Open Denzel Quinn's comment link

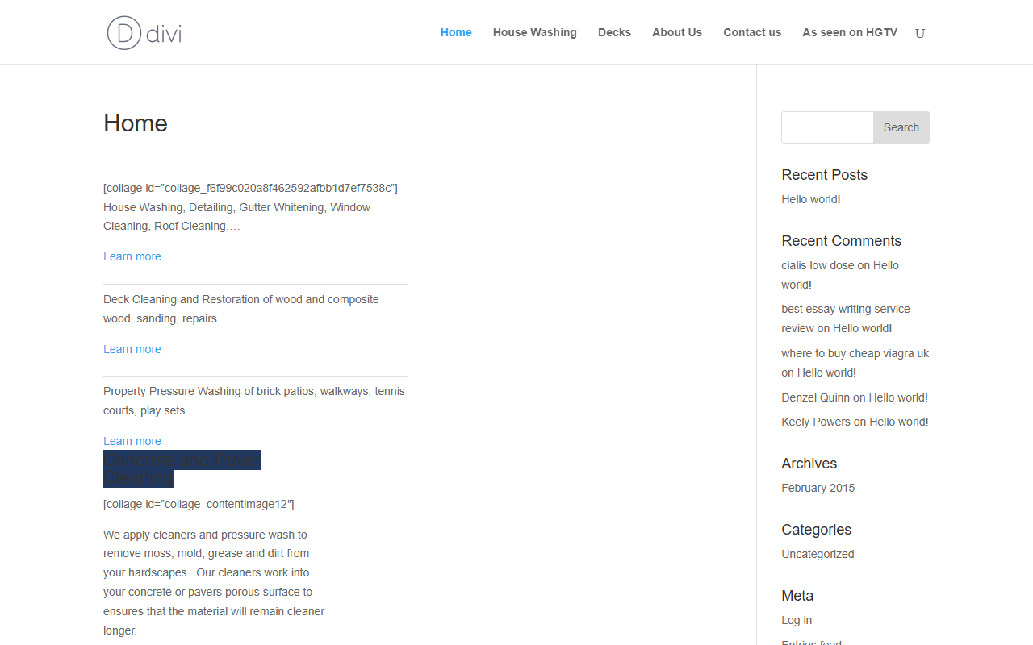[815, 397]
